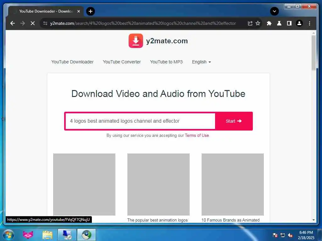Screen dimensions: 322x241
Task: Open Extensions puzzle icon
Action: [269, 23]
